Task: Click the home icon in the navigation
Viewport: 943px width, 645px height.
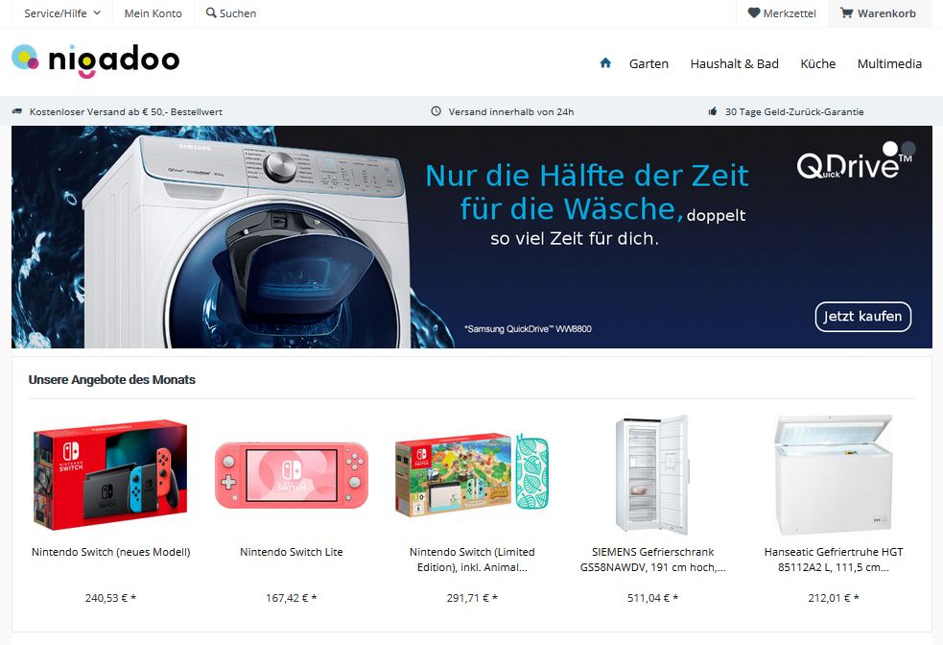Action: [605, 62]
